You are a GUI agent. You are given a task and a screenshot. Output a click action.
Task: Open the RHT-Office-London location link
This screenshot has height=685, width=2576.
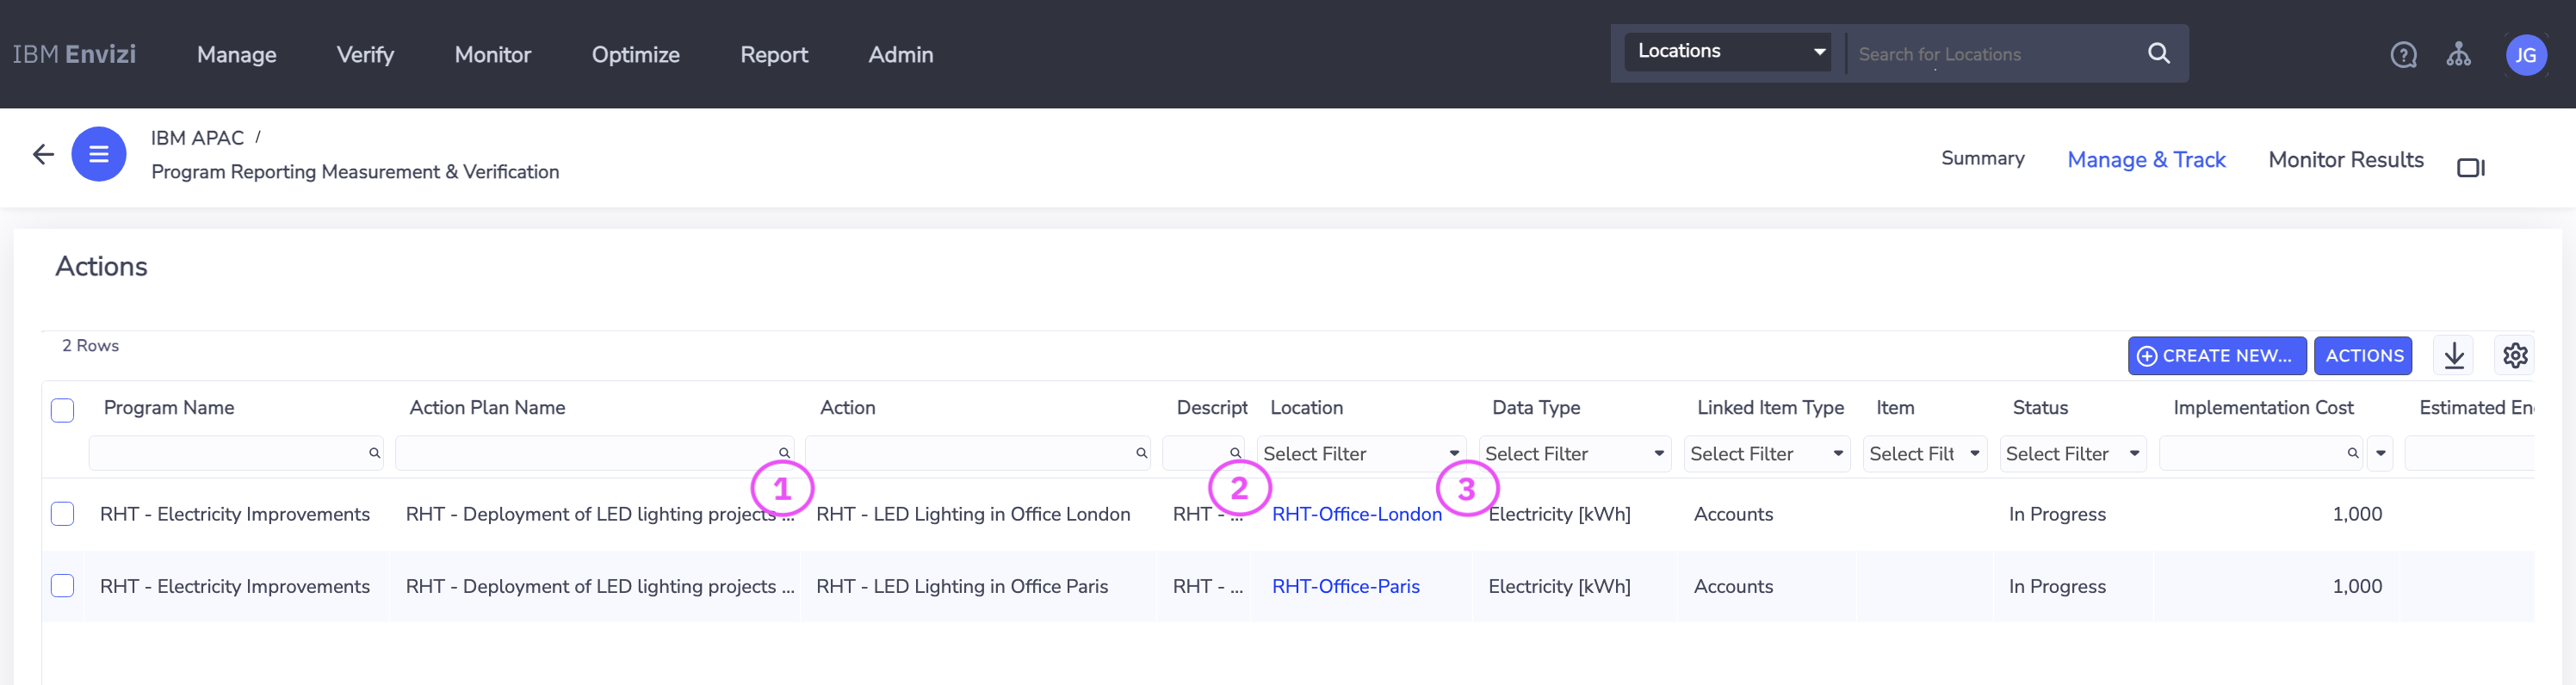point(1356,514)
